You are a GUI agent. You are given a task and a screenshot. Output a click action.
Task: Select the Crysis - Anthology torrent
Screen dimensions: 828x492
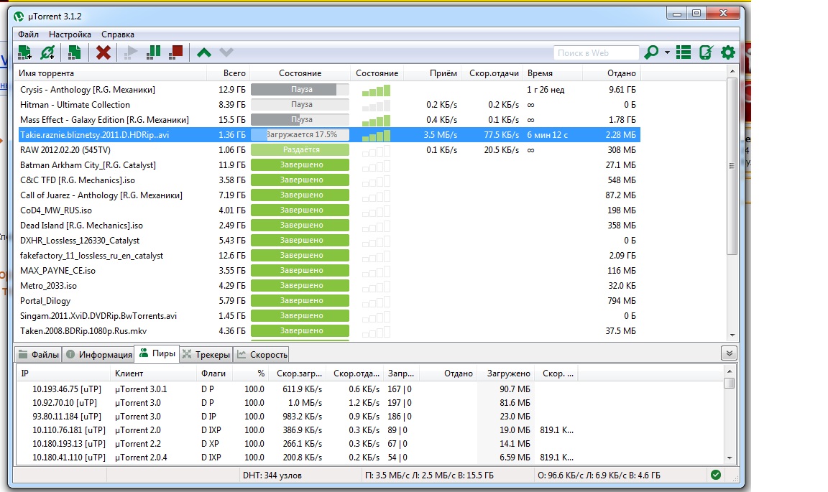click(x=329, y=90)
